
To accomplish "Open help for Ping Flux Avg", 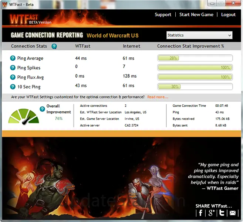I will (x=13, y=77).
